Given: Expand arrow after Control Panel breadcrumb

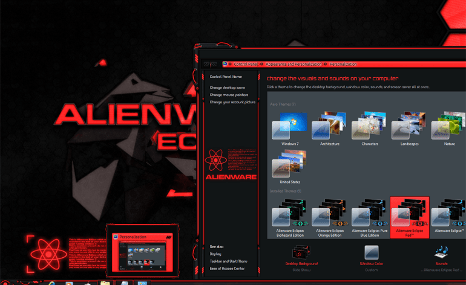Looking at the screenshot, I should [261, 64].
